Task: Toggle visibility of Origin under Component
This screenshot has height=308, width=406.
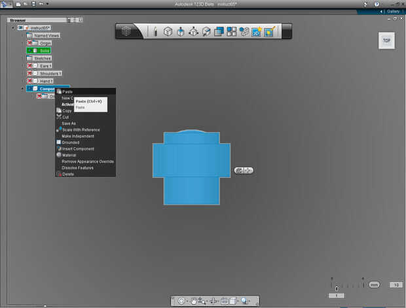Action: 39,96
